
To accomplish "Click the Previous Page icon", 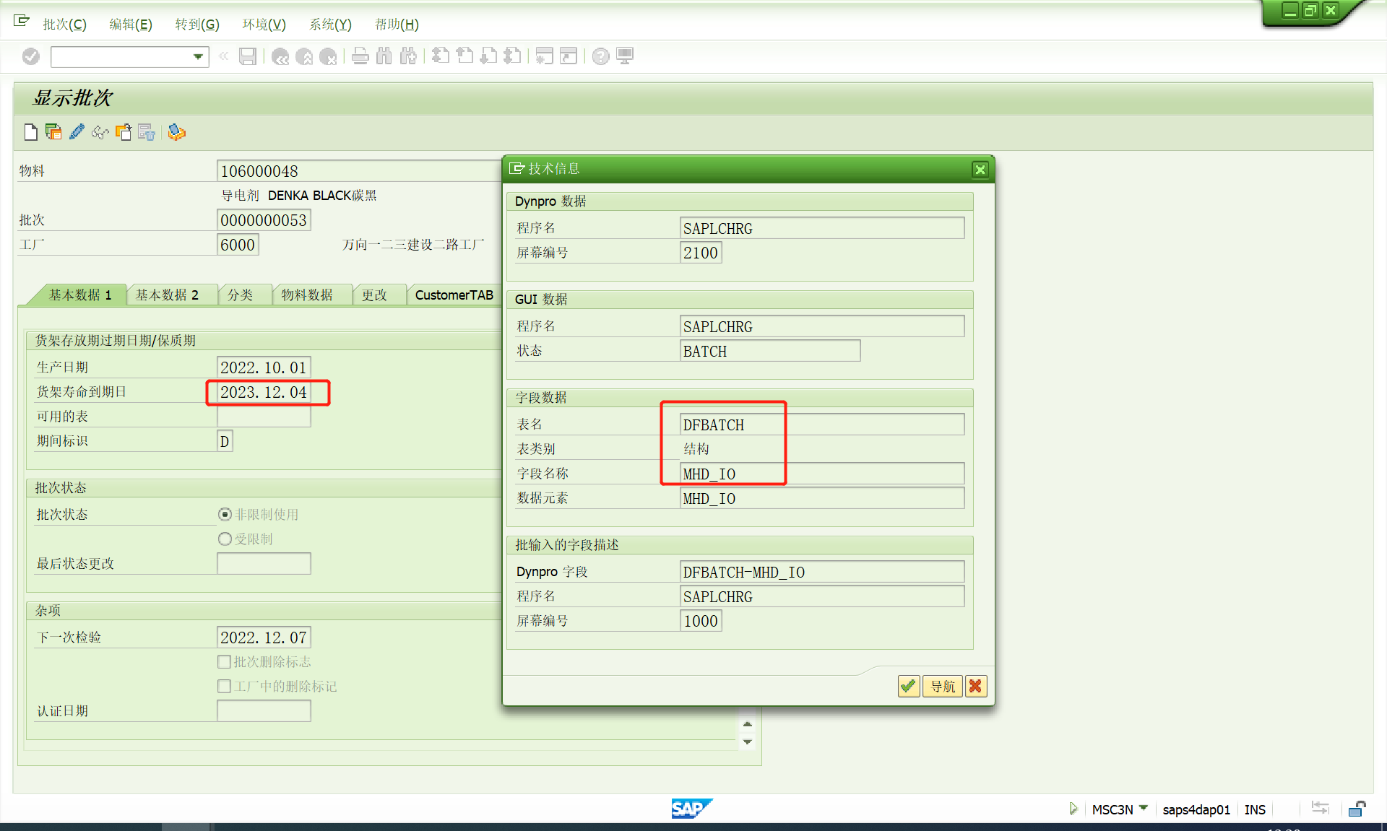I will tap(465, 56).
